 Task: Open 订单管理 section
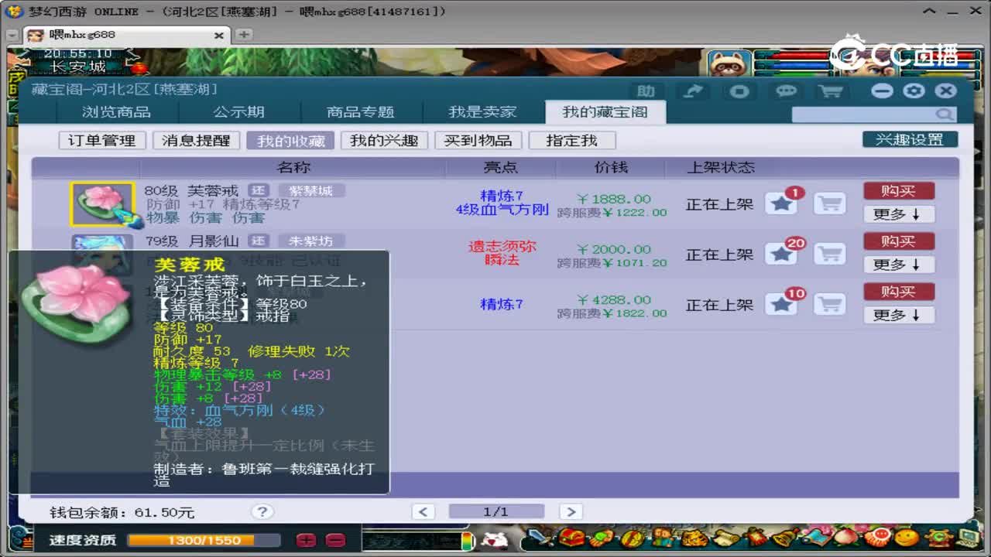(101, 140)
